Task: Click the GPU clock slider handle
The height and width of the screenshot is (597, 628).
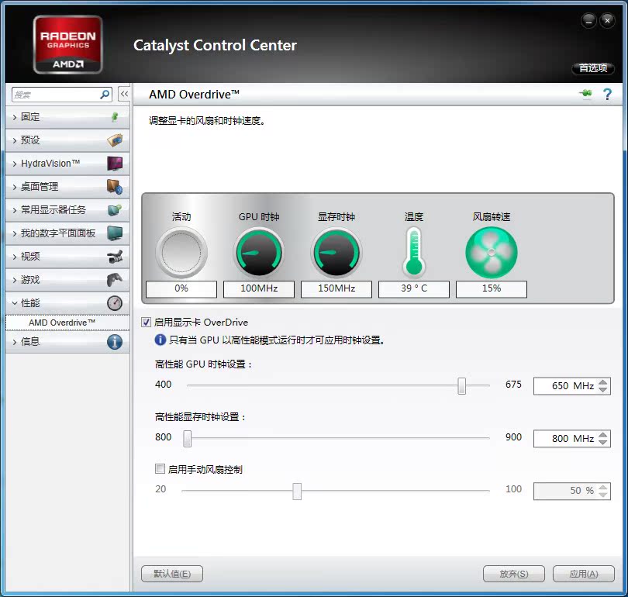Action: click(x=462, y=385)
